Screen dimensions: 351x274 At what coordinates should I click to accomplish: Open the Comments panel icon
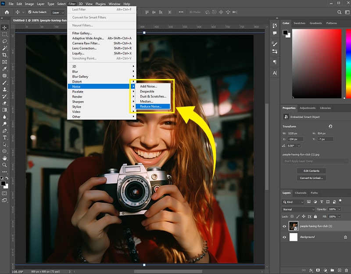tap(275, 33)
